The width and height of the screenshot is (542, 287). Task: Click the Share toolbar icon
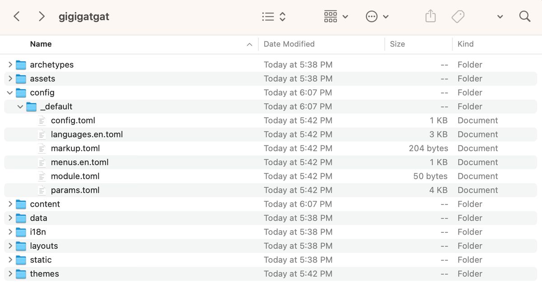[430, 17]
